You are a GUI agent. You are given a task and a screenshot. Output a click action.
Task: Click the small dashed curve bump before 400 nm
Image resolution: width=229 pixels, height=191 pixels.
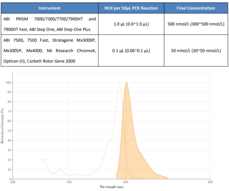61,169
